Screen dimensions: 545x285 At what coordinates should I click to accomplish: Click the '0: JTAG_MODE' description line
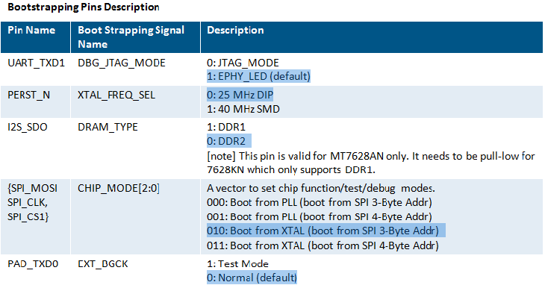point(243,63)
